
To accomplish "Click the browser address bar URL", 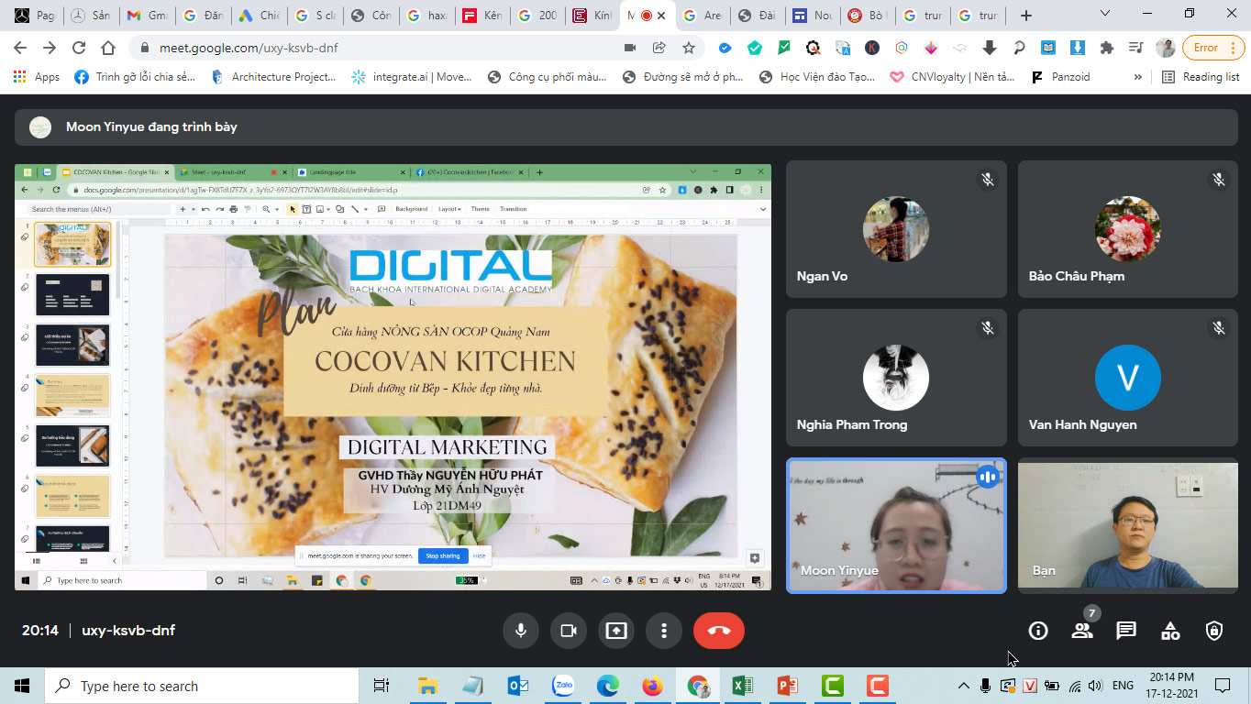I will [x=249, y=48].
